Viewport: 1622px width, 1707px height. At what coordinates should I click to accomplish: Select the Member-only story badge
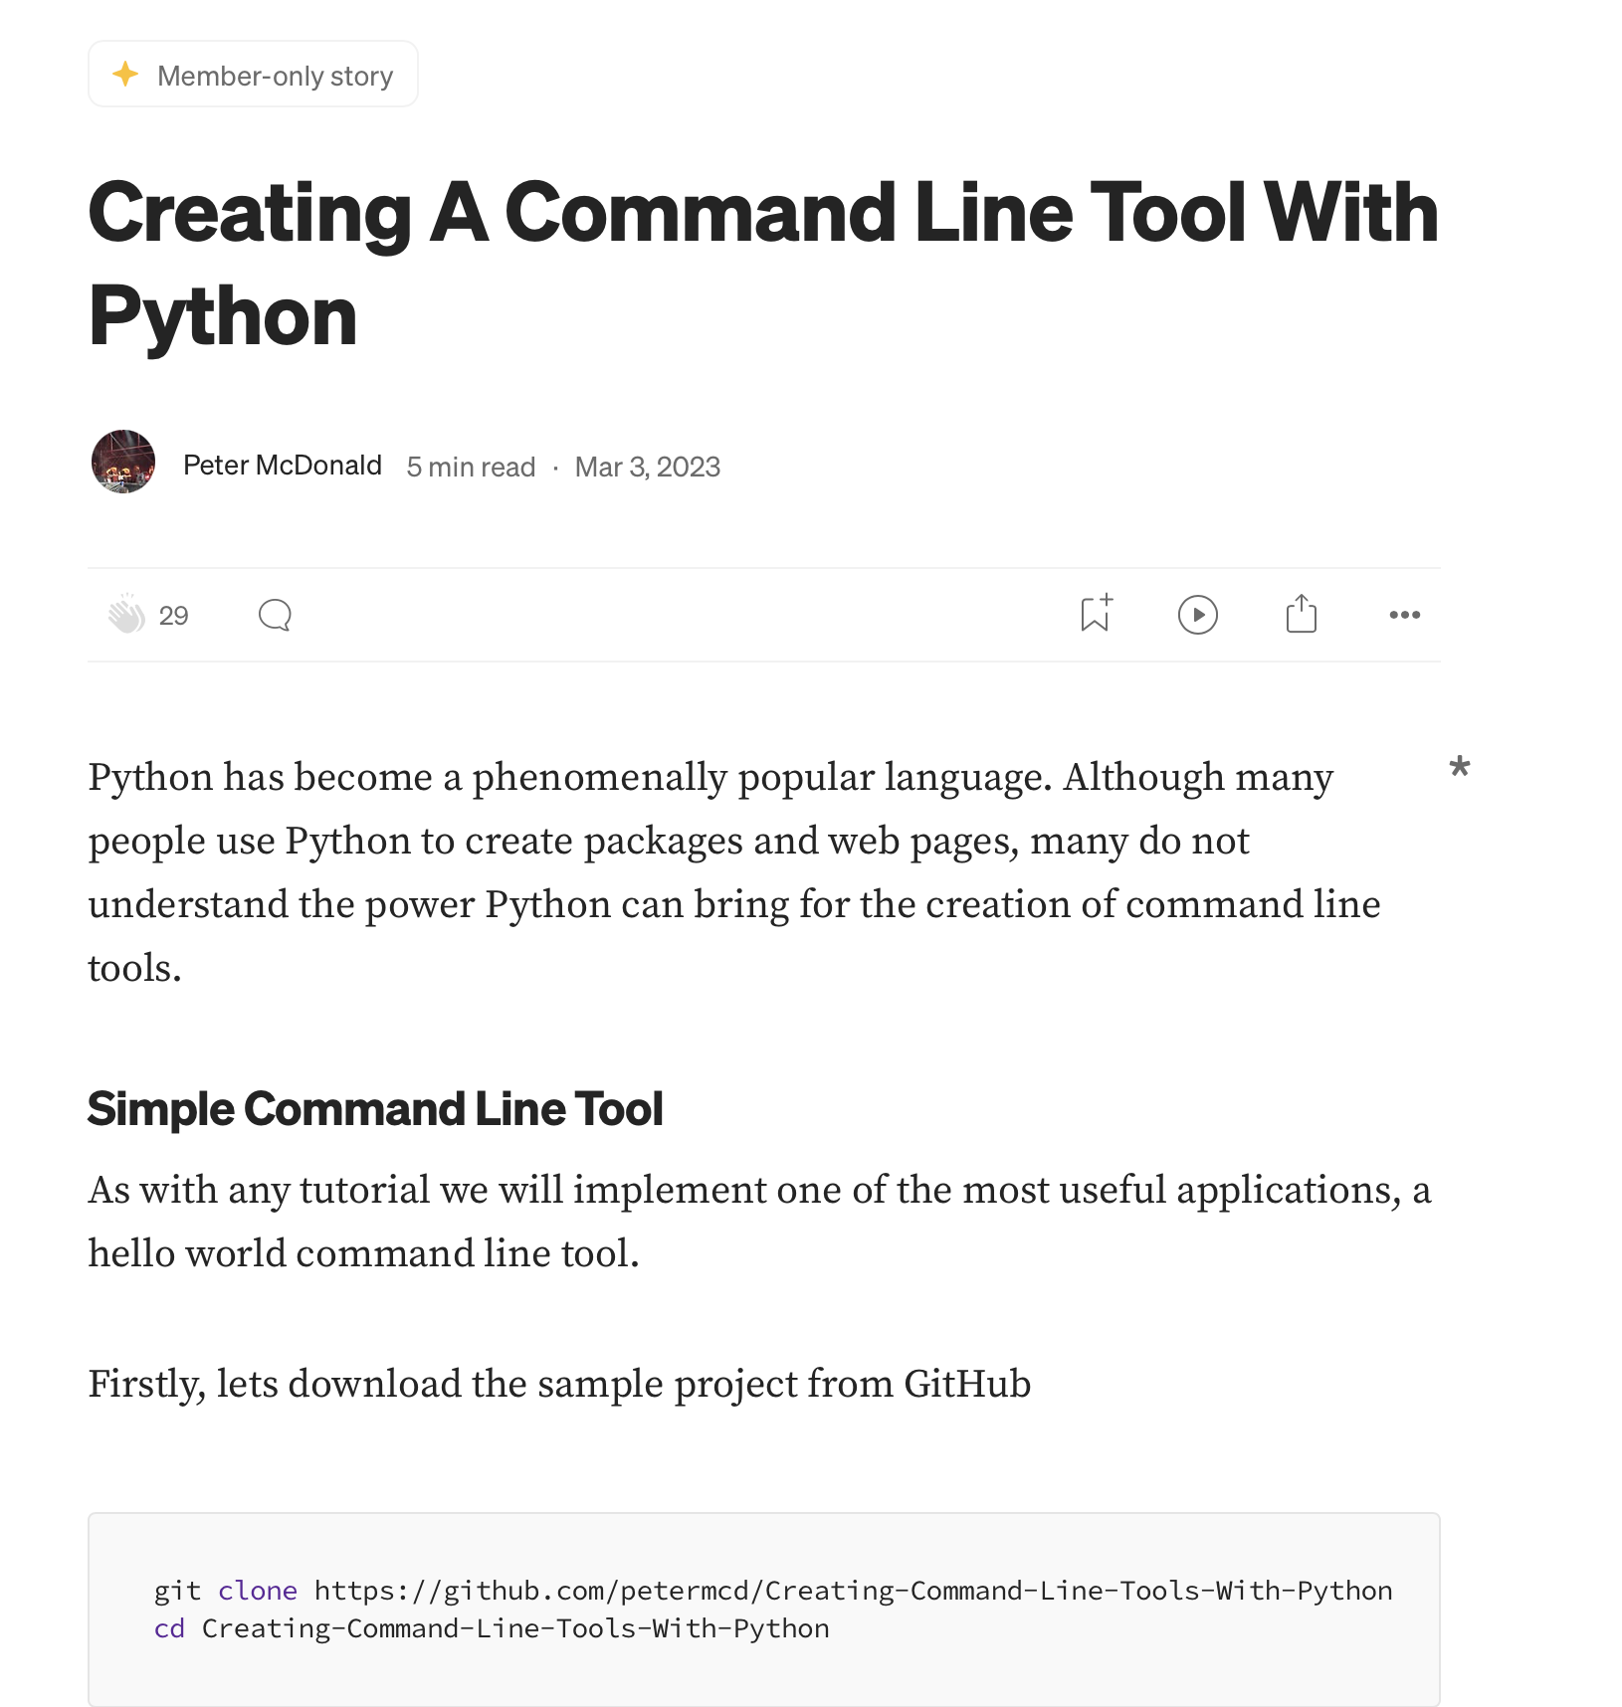click(253, 73)
